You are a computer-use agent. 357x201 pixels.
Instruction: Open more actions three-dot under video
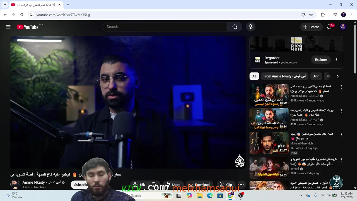point(242,185)
